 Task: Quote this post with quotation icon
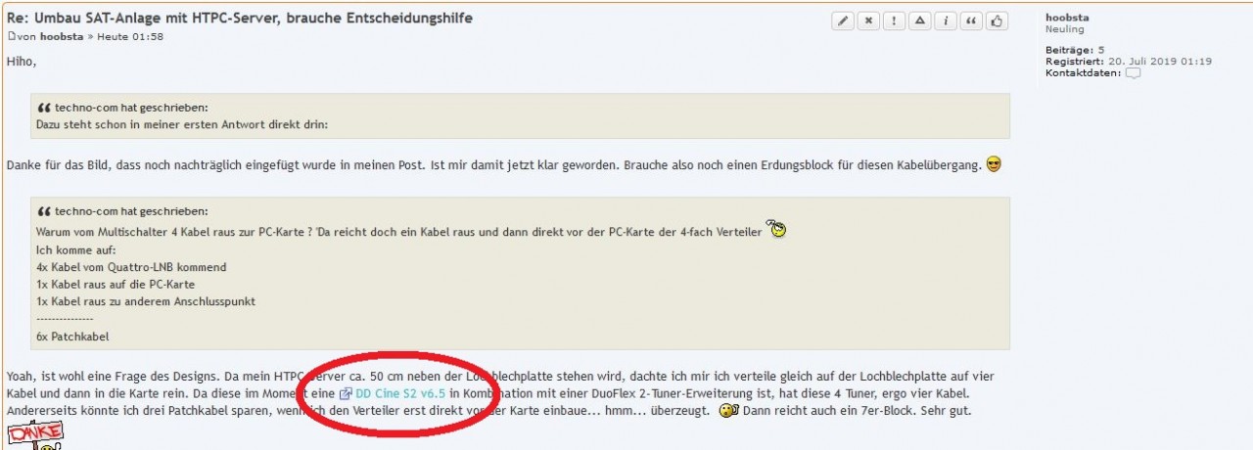(x=971, y=22)
